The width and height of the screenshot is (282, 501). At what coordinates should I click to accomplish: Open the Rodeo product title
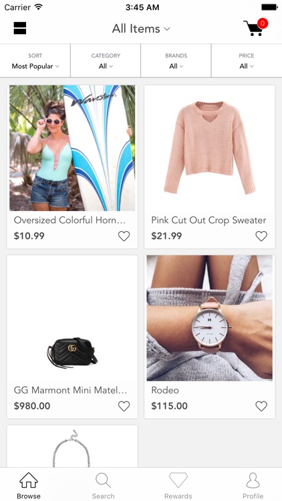[165, 390]
